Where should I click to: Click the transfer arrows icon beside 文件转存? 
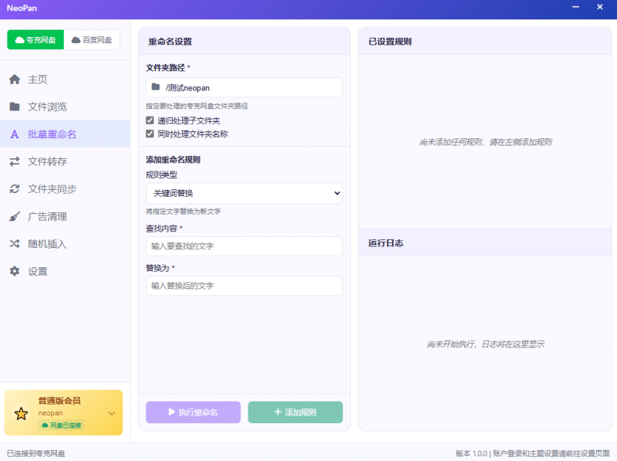(15, 161)
